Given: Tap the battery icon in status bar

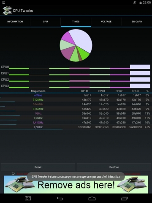Looking at the screenshot, I should coord(141,3).
